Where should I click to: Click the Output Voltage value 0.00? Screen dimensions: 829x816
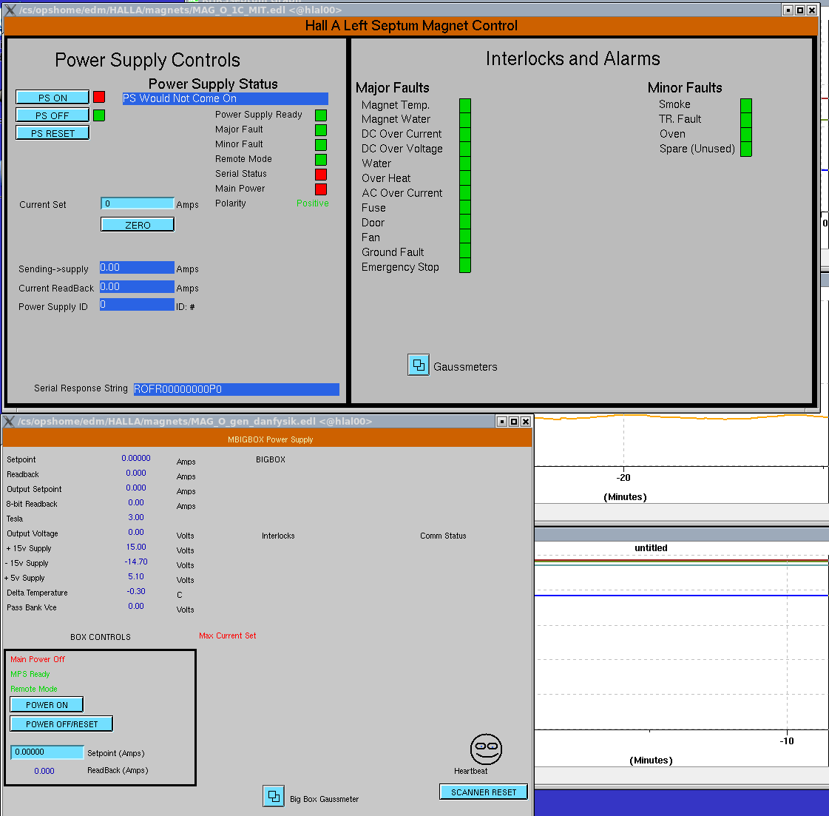click(136, 532)
